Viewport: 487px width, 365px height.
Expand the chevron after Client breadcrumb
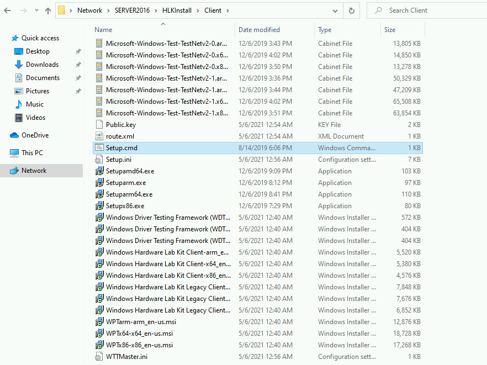(x=227, y=10)
